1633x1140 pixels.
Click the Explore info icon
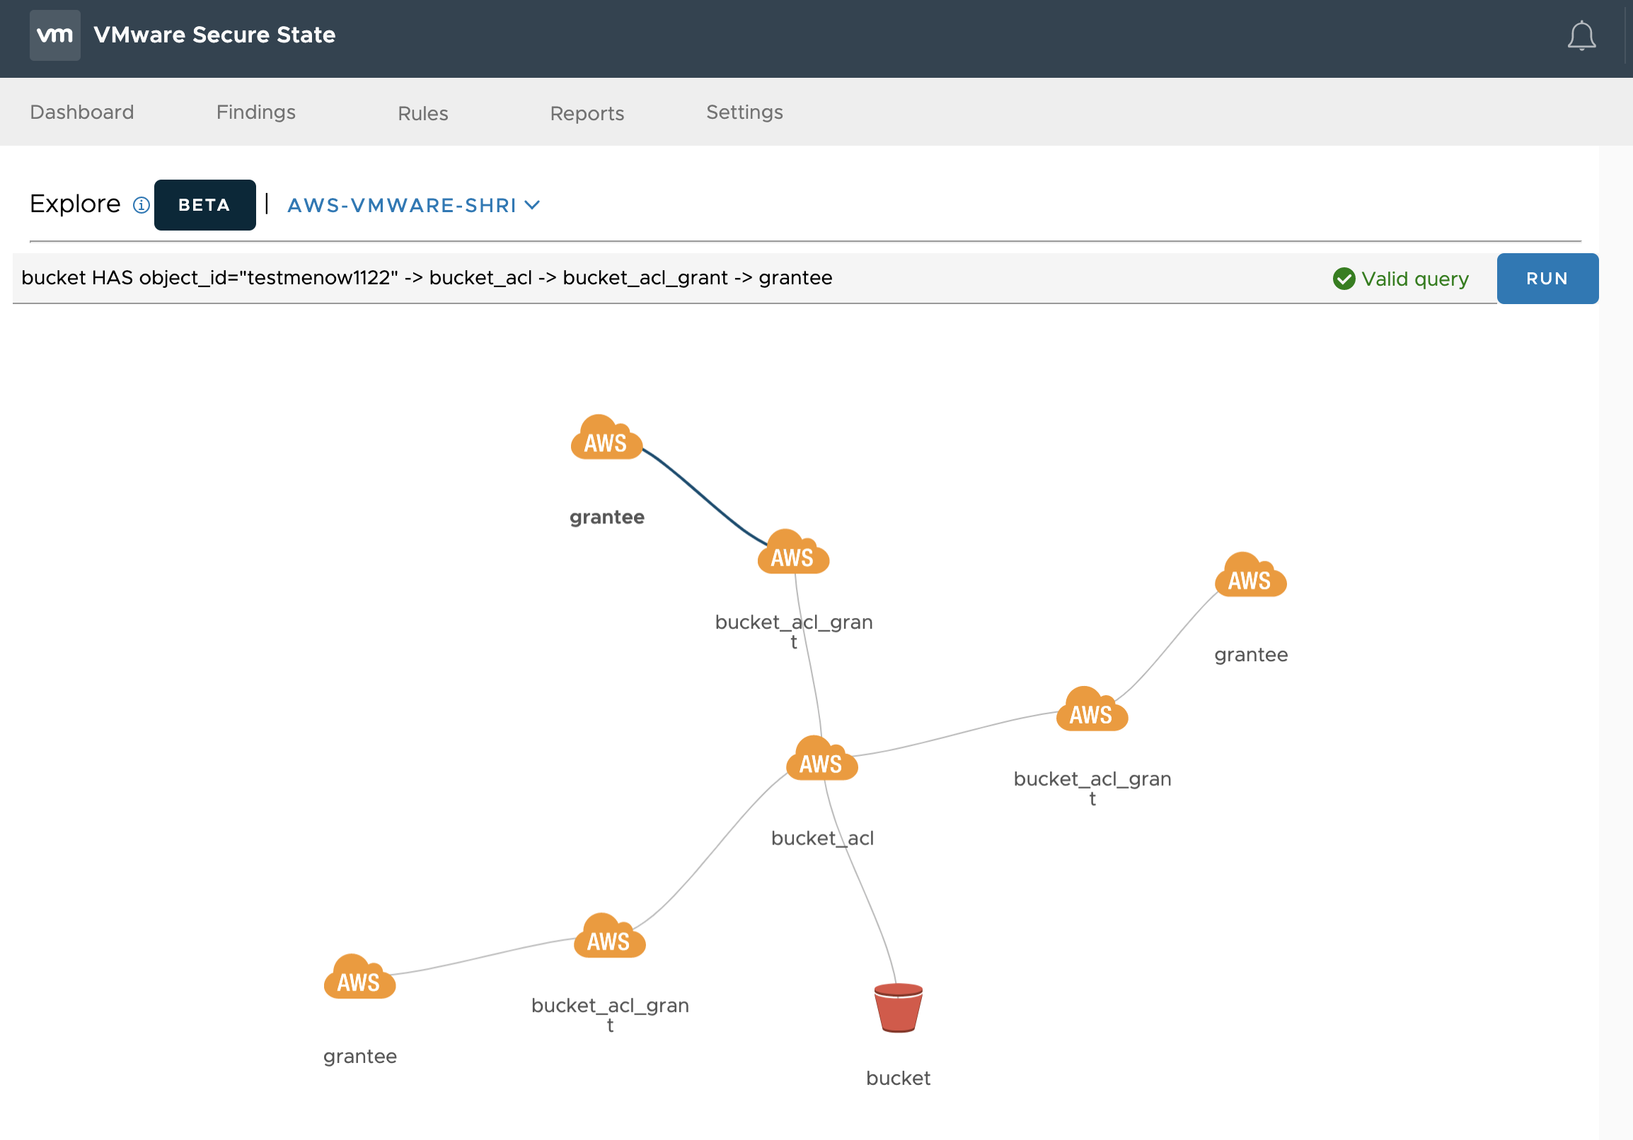click(x=142, y=205)
